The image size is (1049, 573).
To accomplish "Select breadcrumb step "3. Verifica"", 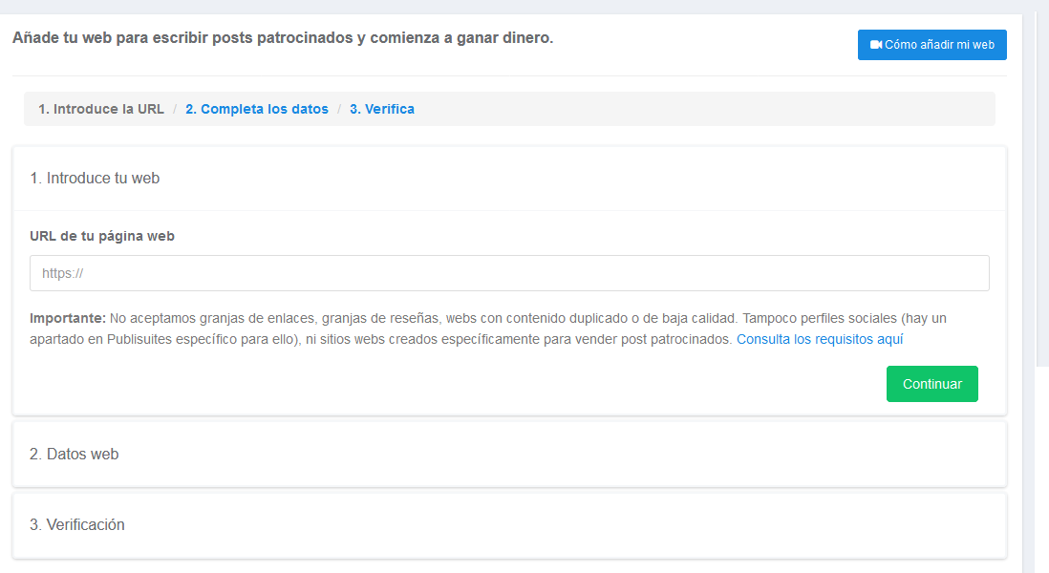I will coord(382,108).
